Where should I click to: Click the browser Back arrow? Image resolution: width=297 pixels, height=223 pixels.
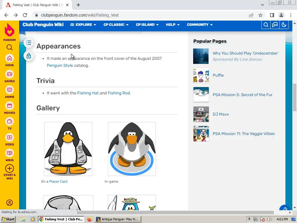6,15
